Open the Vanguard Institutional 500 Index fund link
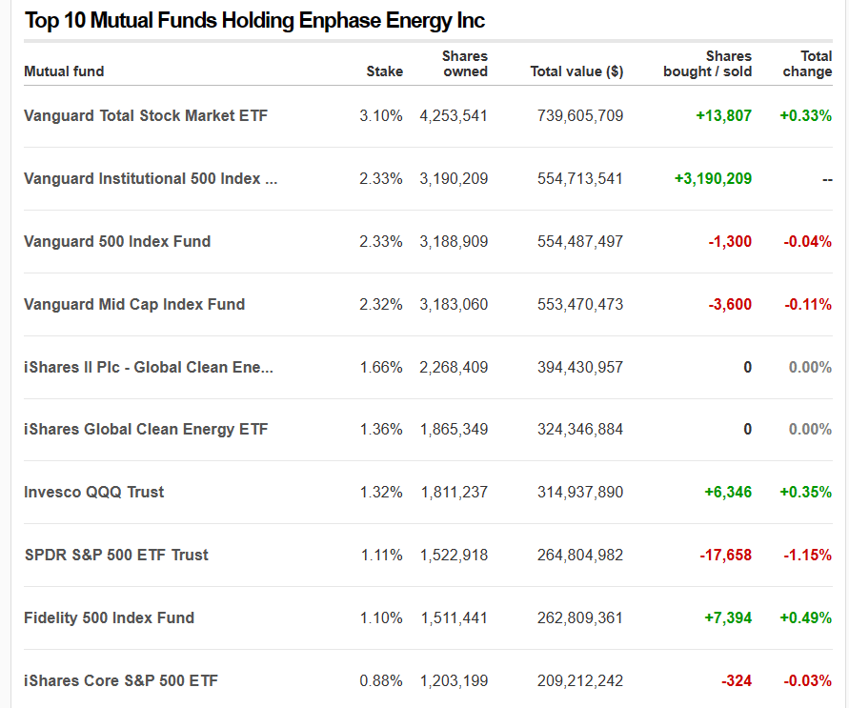Image resolution: width=849 pixels, height=708 pixels. [151, 178]
